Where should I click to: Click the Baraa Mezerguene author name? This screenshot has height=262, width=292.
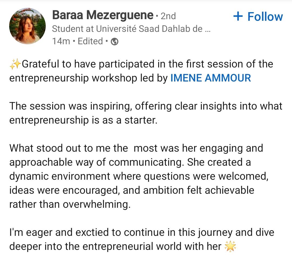coord(103,15)
